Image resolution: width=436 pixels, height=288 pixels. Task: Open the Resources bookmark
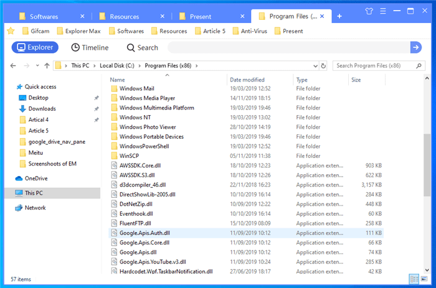coord(169,31)
